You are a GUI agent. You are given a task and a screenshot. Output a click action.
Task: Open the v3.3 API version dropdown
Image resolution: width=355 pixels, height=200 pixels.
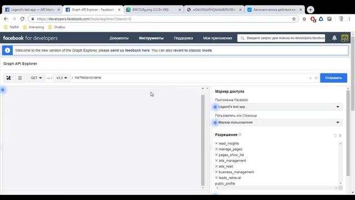pos(62,78)
